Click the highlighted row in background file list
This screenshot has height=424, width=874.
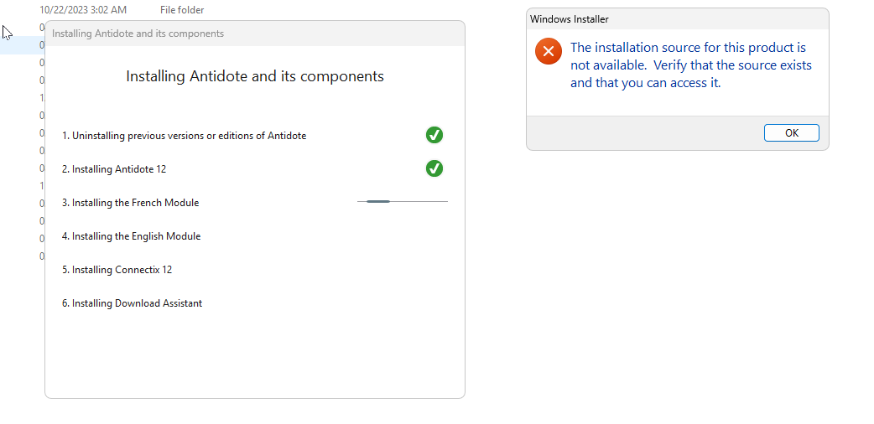[21, 45]
